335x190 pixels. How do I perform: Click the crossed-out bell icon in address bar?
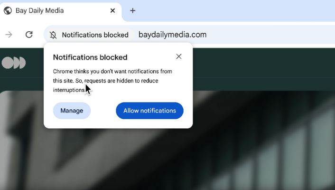pyautogui.click(x=53, y=35)
